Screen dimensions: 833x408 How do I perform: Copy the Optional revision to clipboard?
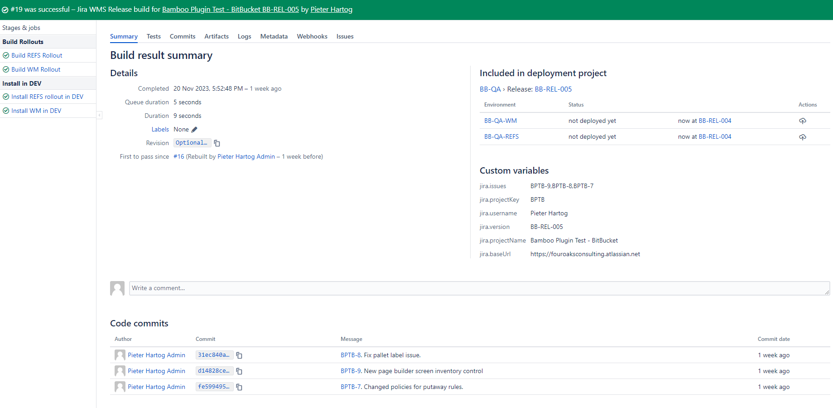click(217, 143)
